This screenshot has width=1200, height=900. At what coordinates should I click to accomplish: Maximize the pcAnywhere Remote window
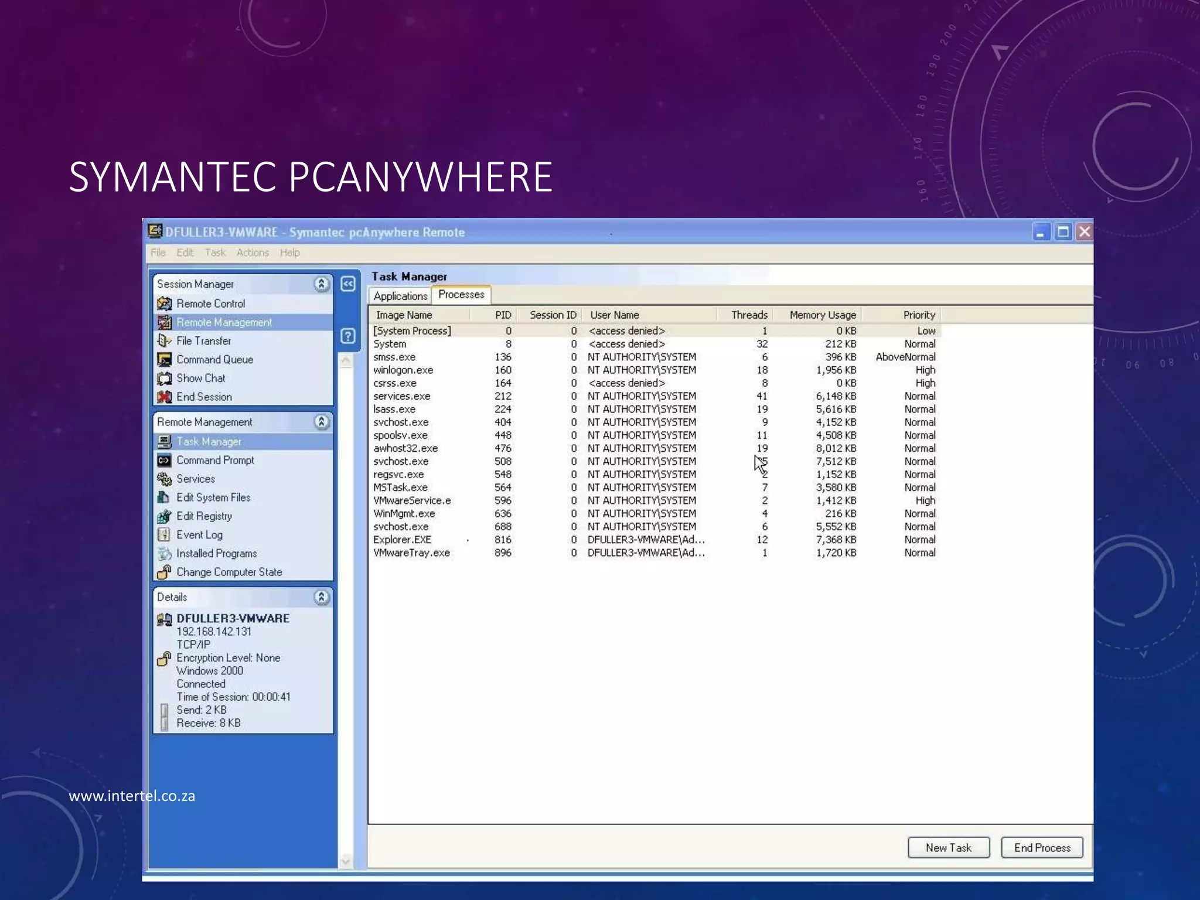pos(1063,232)
